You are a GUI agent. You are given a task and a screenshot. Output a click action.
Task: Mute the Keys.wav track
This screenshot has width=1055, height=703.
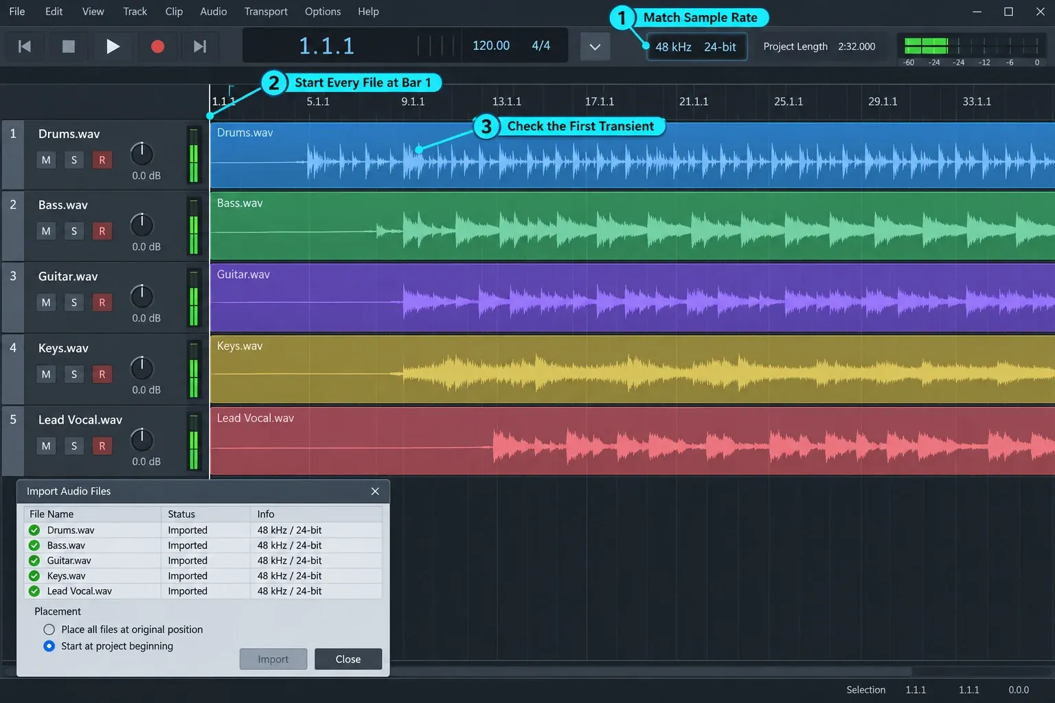tap(46, 374)
